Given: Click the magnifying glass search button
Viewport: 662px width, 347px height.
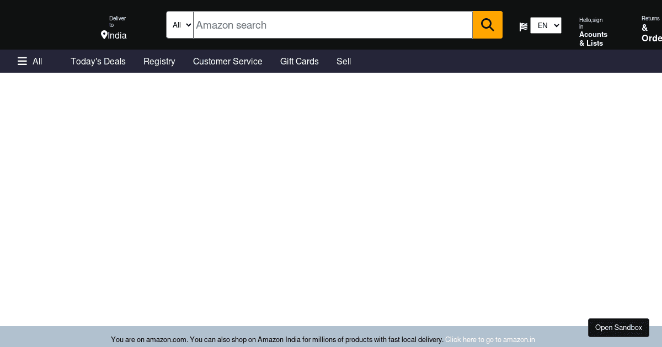Looking at the screenshot, I should pyautogui.click(x=487, y=25).
